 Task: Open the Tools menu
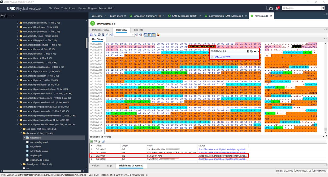pyautogui.click(x=64, y=8)
